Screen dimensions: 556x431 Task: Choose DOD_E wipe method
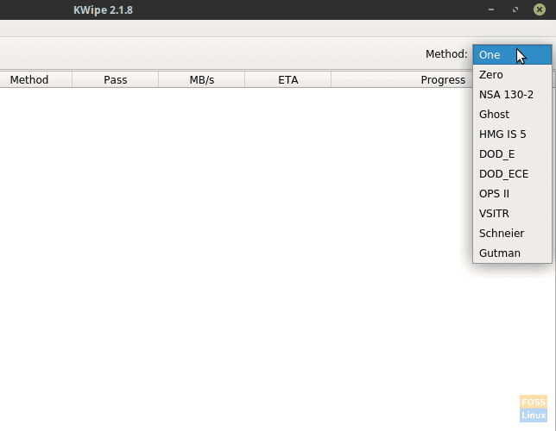[512, 154]
